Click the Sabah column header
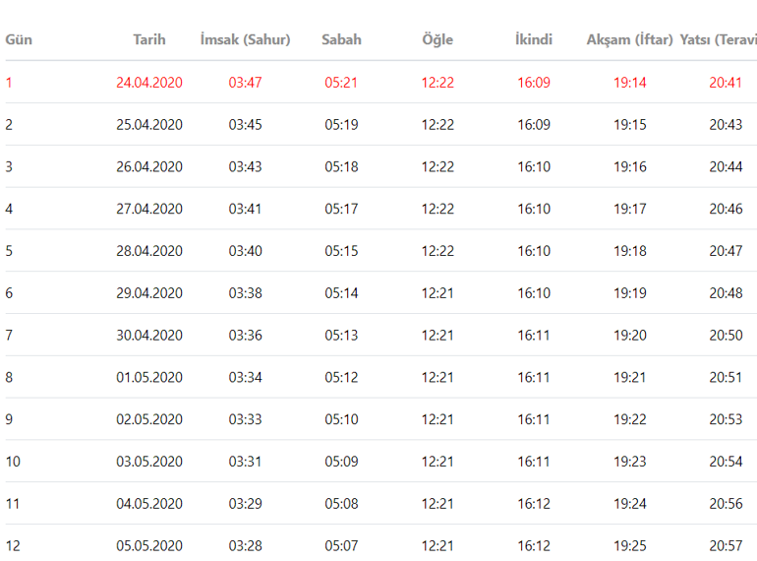Viewport: 757px width, 561px height. 341,40
